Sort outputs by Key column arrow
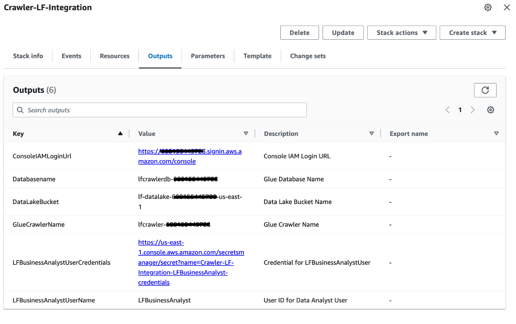516x324 pixels. click(120, 133)
